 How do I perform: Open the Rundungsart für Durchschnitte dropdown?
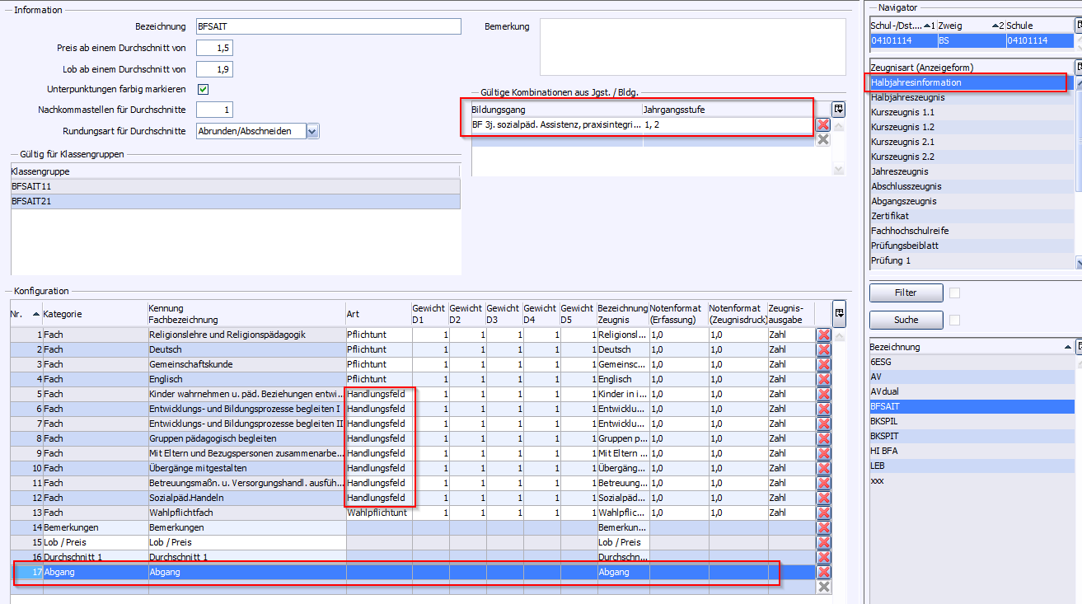pos(312,131)
